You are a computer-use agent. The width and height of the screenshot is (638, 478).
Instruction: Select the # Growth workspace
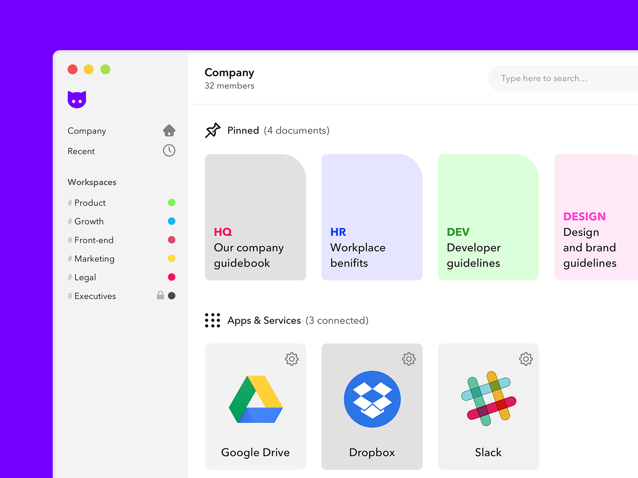point(122,221)
